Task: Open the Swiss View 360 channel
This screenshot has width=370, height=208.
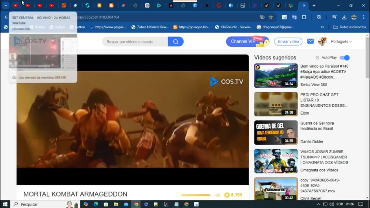Action: 314,85
